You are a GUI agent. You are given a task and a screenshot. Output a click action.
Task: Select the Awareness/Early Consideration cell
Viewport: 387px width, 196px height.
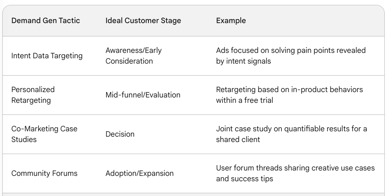(134, 56)
